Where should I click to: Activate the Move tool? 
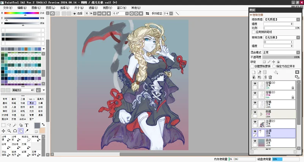click(x=3, y=131)
